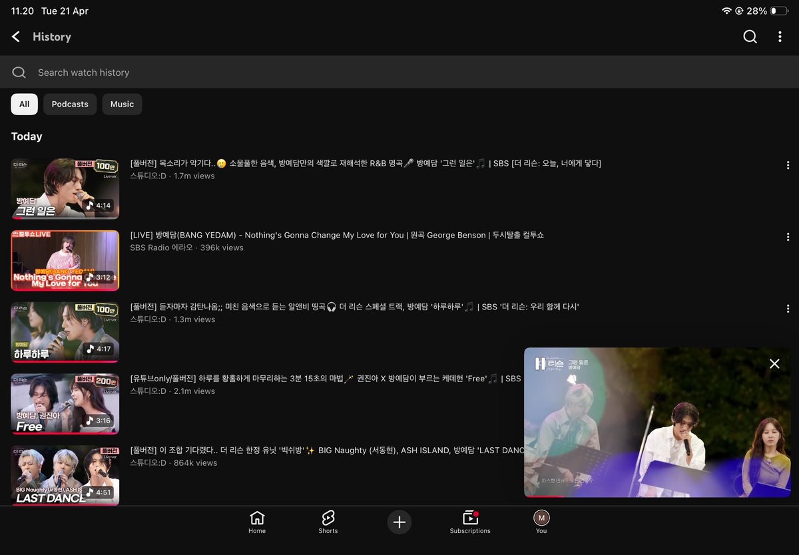799x555 pixels.
Task: Open the Shorts tab
Action: tap(328, 522)
